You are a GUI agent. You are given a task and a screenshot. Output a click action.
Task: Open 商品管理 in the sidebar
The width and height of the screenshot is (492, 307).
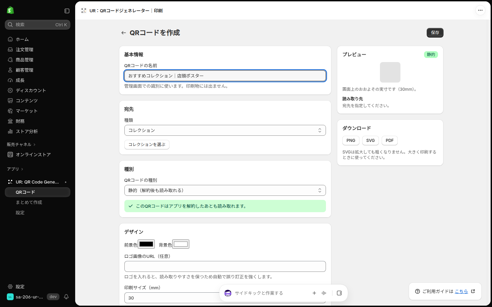[38, 60]
